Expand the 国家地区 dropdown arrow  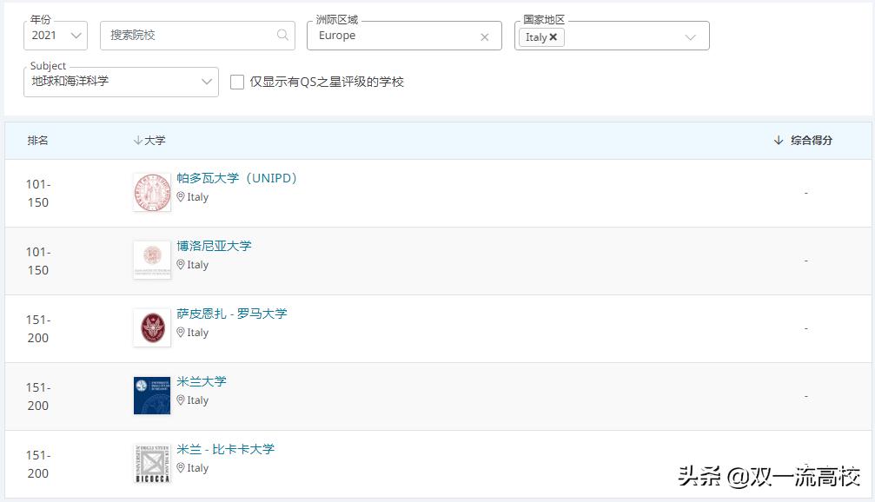(x=691, y=36)
